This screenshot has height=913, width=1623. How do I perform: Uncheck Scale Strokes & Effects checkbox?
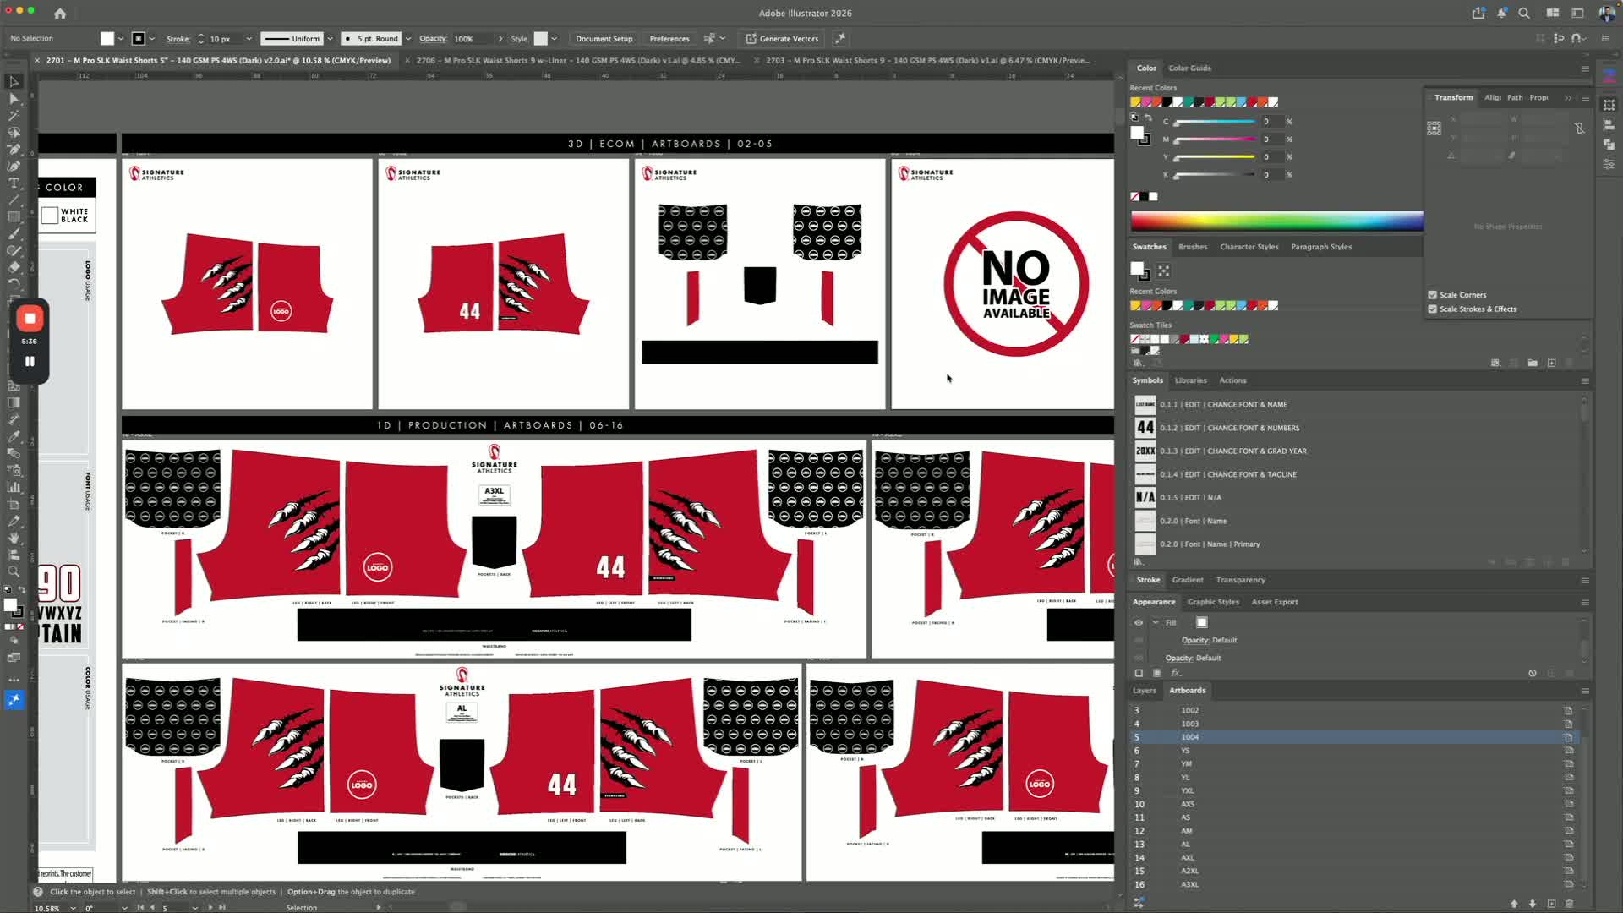(1433, 309)
